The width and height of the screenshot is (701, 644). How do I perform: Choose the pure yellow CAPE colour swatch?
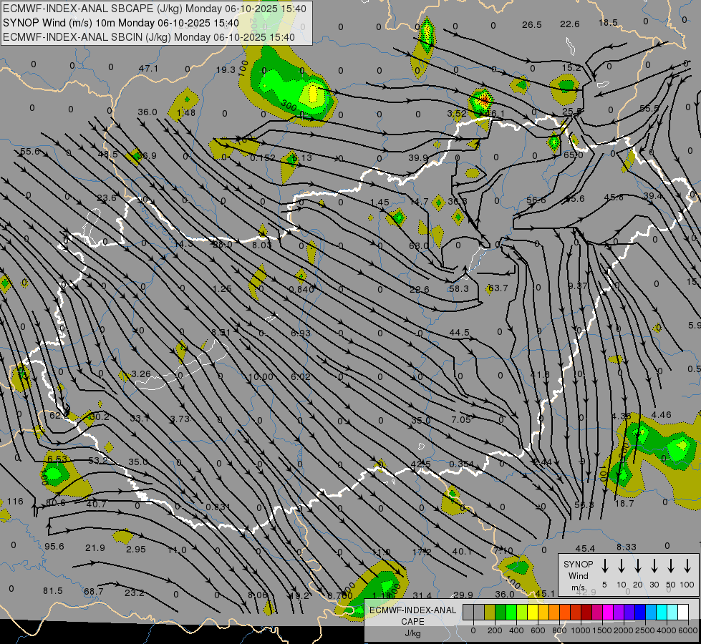pyautogui.click(x=533, y=613)
